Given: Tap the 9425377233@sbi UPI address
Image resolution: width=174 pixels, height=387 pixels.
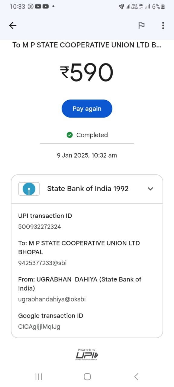Looking at the screenshot, I should tap(42, 263).
